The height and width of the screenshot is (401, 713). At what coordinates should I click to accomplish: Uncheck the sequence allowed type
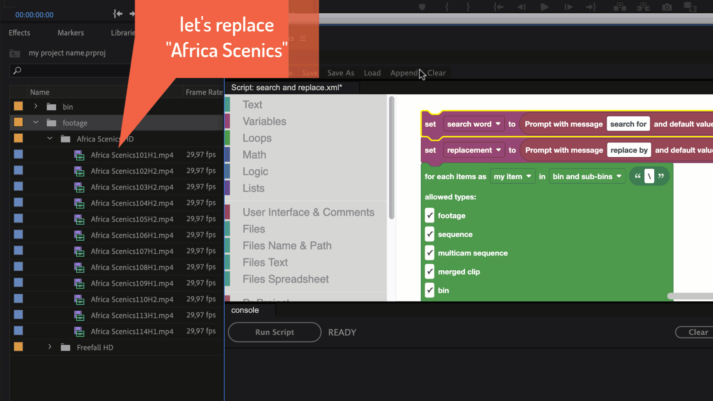(430, 234)
